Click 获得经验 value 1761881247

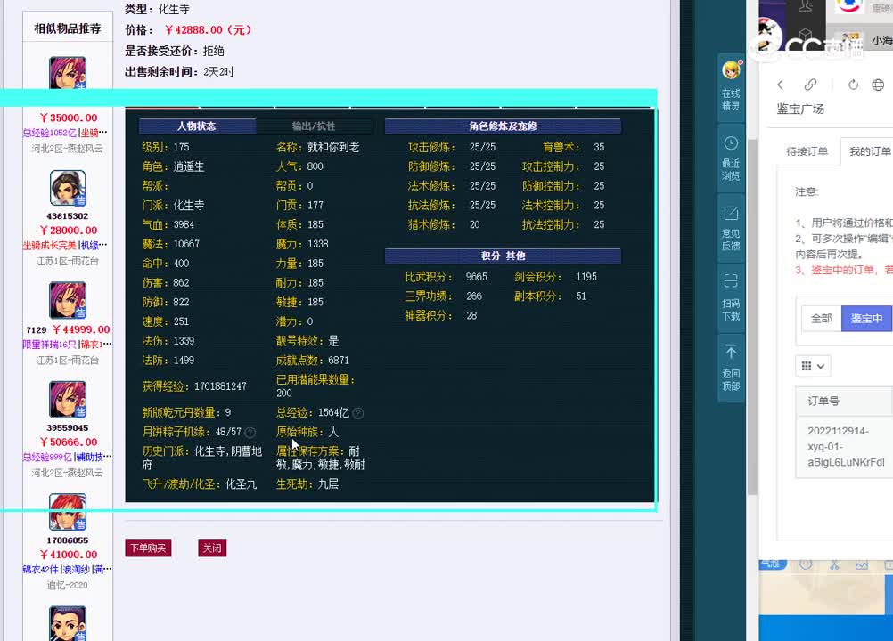[x=220, y=386]
